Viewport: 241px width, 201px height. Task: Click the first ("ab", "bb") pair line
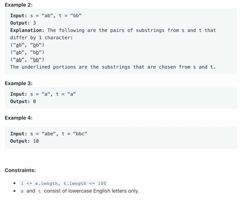pos(27,45)
